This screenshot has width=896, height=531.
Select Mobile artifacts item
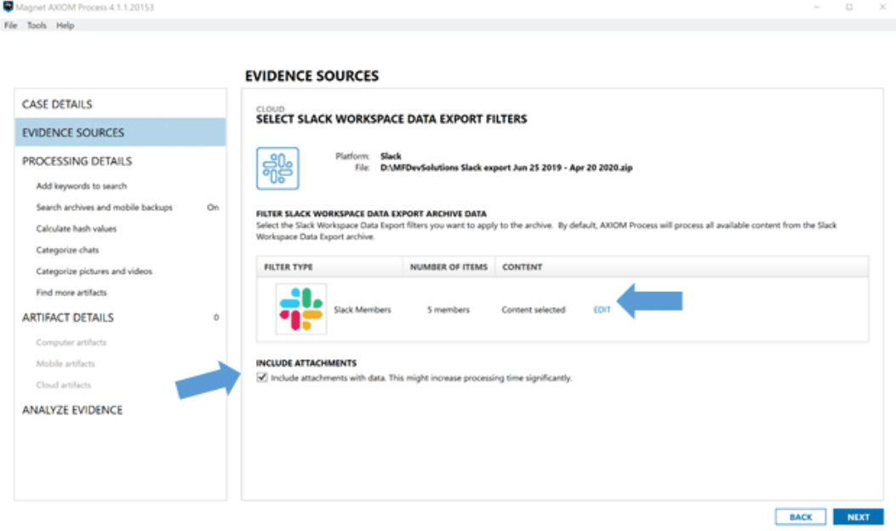pyautogui.click(x=66, y=363)
